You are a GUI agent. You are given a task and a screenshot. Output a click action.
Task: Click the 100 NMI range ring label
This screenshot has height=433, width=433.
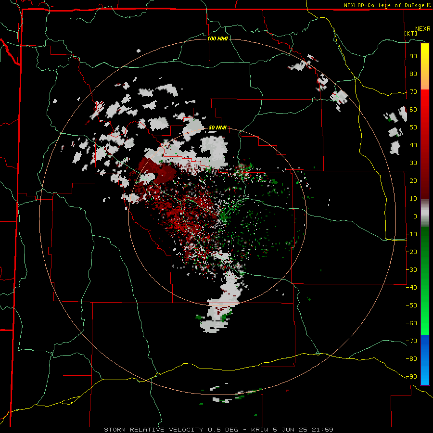point(217,38)
